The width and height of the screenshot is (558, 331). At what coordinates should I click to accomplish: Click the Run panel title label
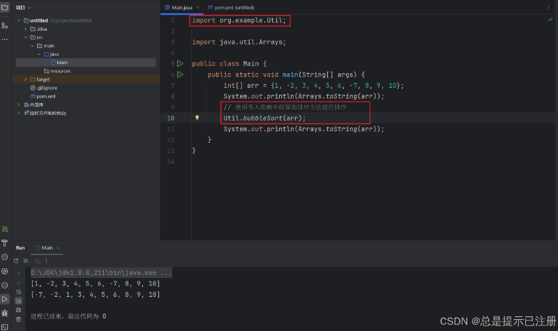[x=20, y=248]
